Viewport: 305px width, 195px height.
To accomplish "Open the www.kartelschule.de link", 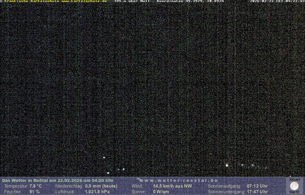I will click(84, 1).
